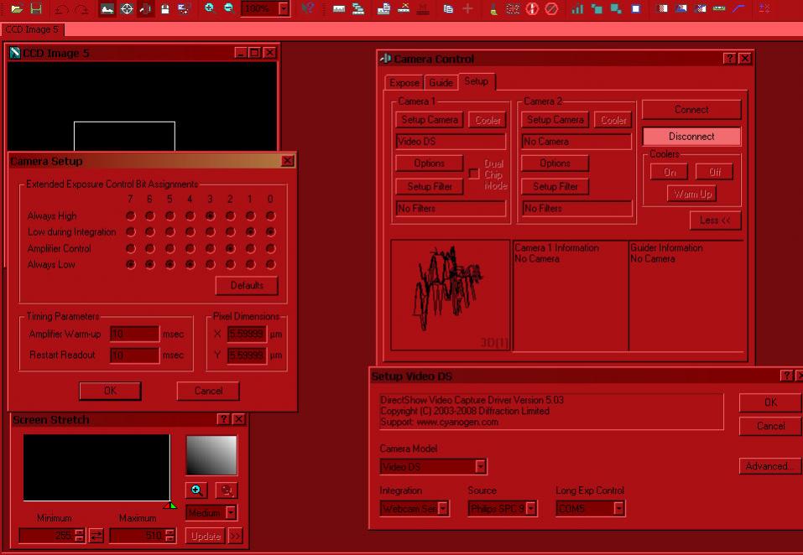Click the 3D graph thumbnail in Camera Control
The width and height of the screenshot is (803, 555).
coord(450,295)
